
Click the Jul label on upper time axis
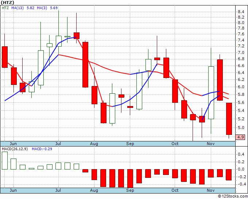pyautogui.click(x=58, y=144)
